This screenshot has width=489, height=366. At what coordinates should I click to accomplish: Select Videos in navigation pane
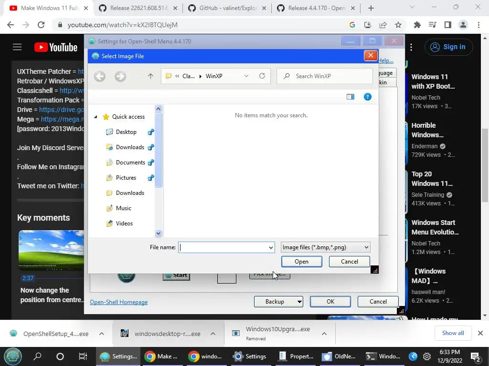click(124, 224)
